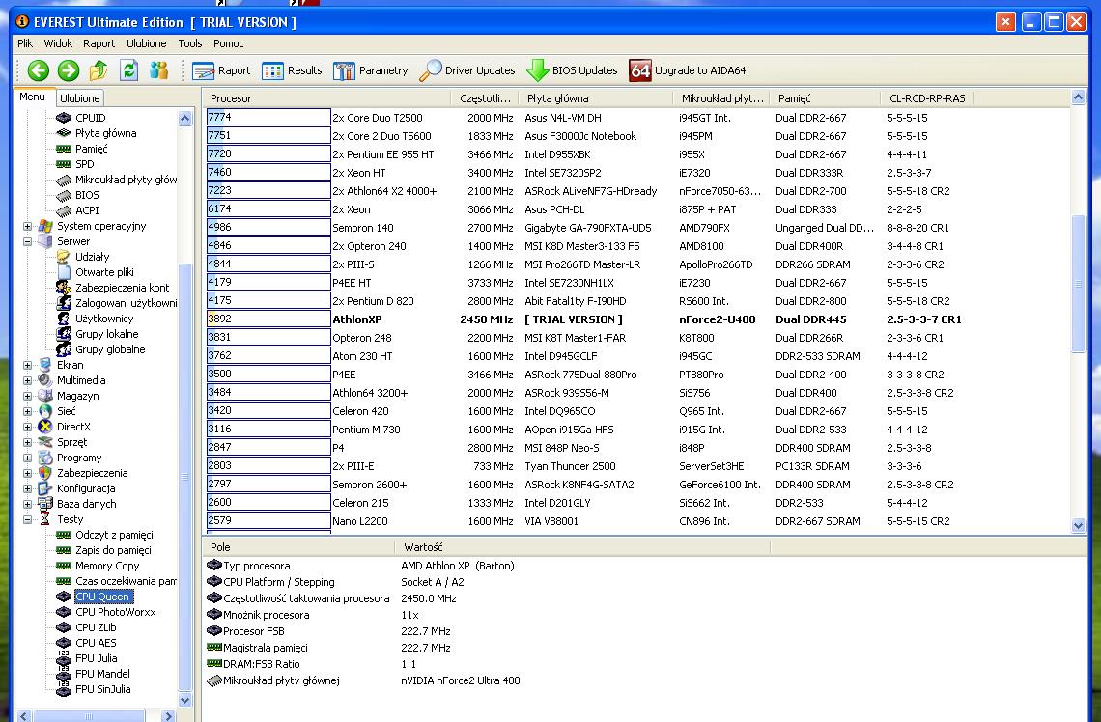Open the Tools menu
The width and height of the screenshot is (1101, 722).
point(190,43)
